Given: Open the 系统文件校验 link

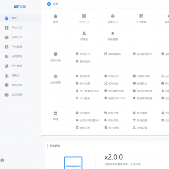Looking at the screenshot, I should coord(142,91).
